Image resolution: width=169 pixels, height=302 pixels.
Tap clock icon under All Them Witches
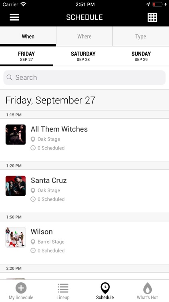pyautogui.click(x=33, y=148)
